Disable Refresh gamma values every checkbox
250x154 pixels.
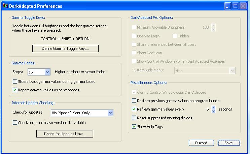(134, 109)
